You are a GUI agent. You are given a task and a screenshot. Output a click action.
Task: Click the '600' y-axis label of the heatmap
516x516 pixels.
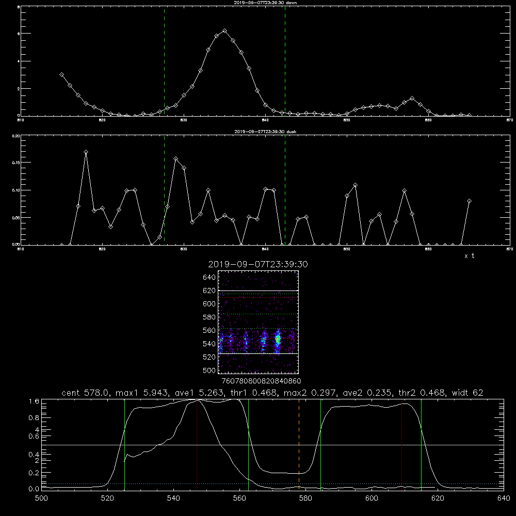tap(209, 304)
